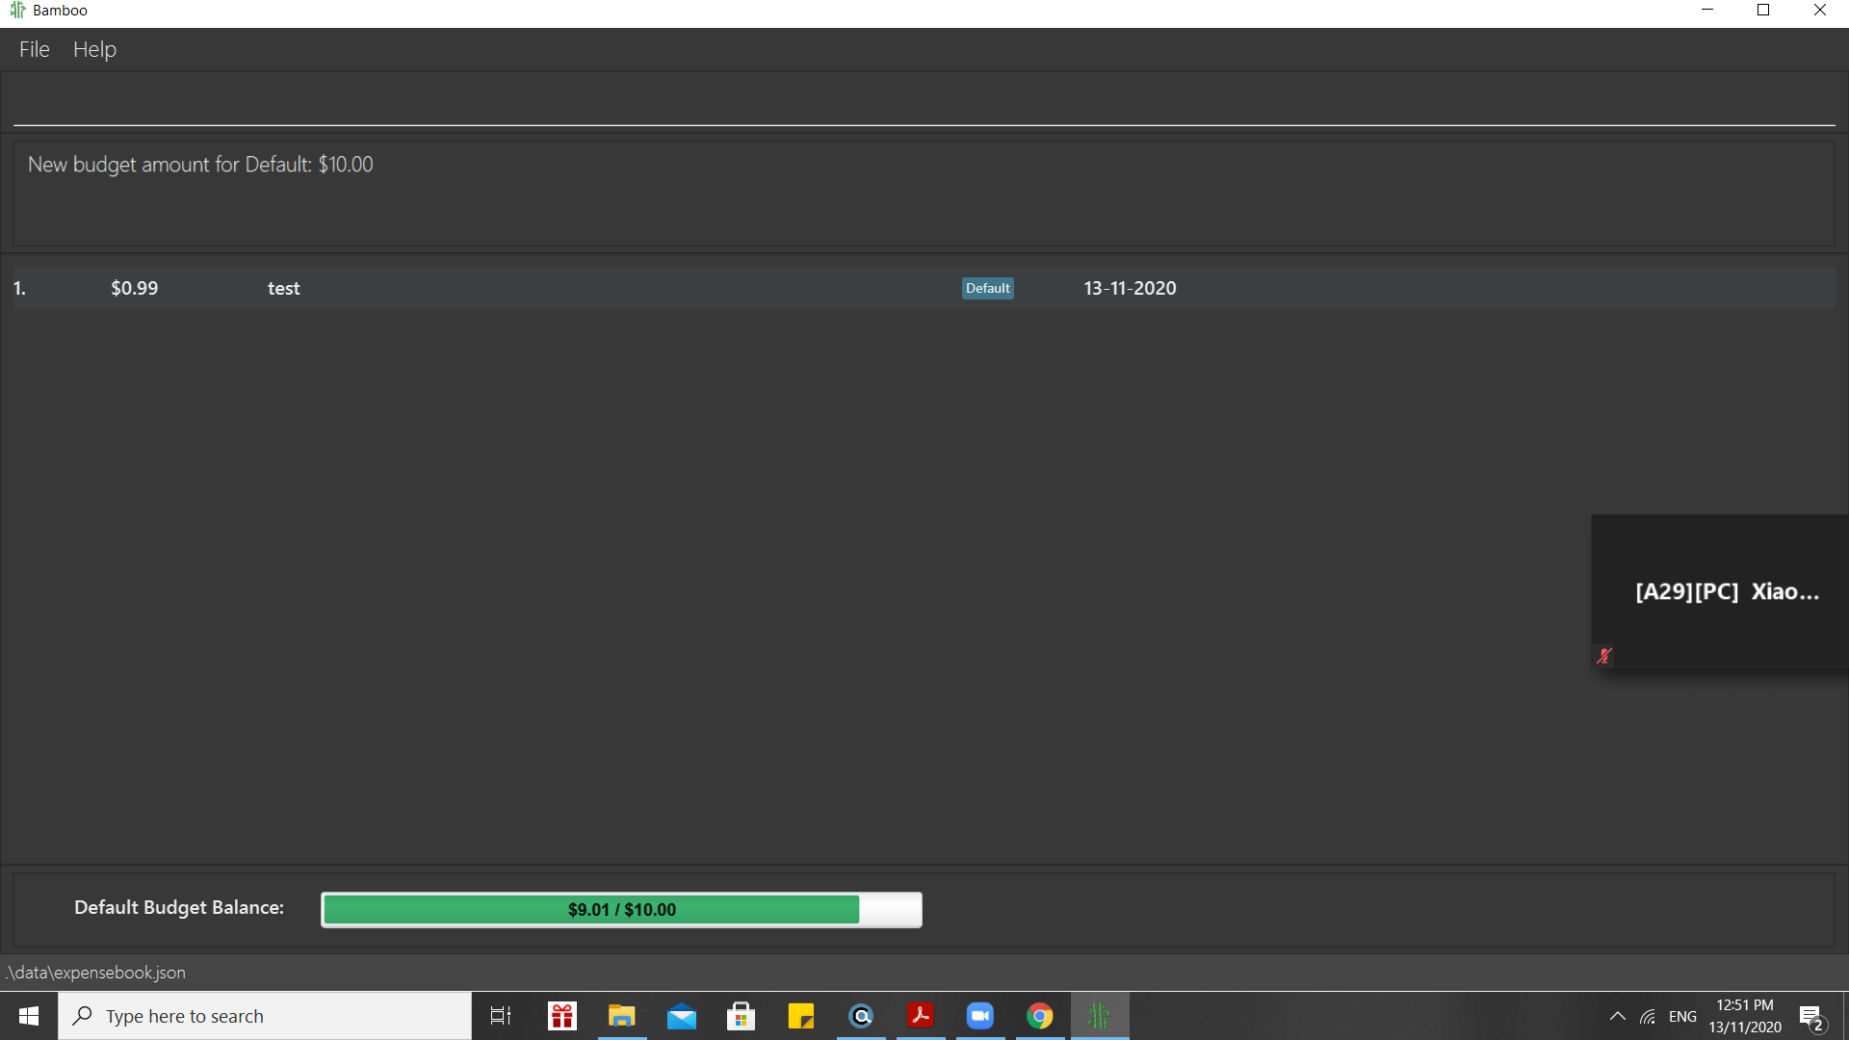Select the test expense entry
1849x1040 pixels.
click(x=283, y=288)
